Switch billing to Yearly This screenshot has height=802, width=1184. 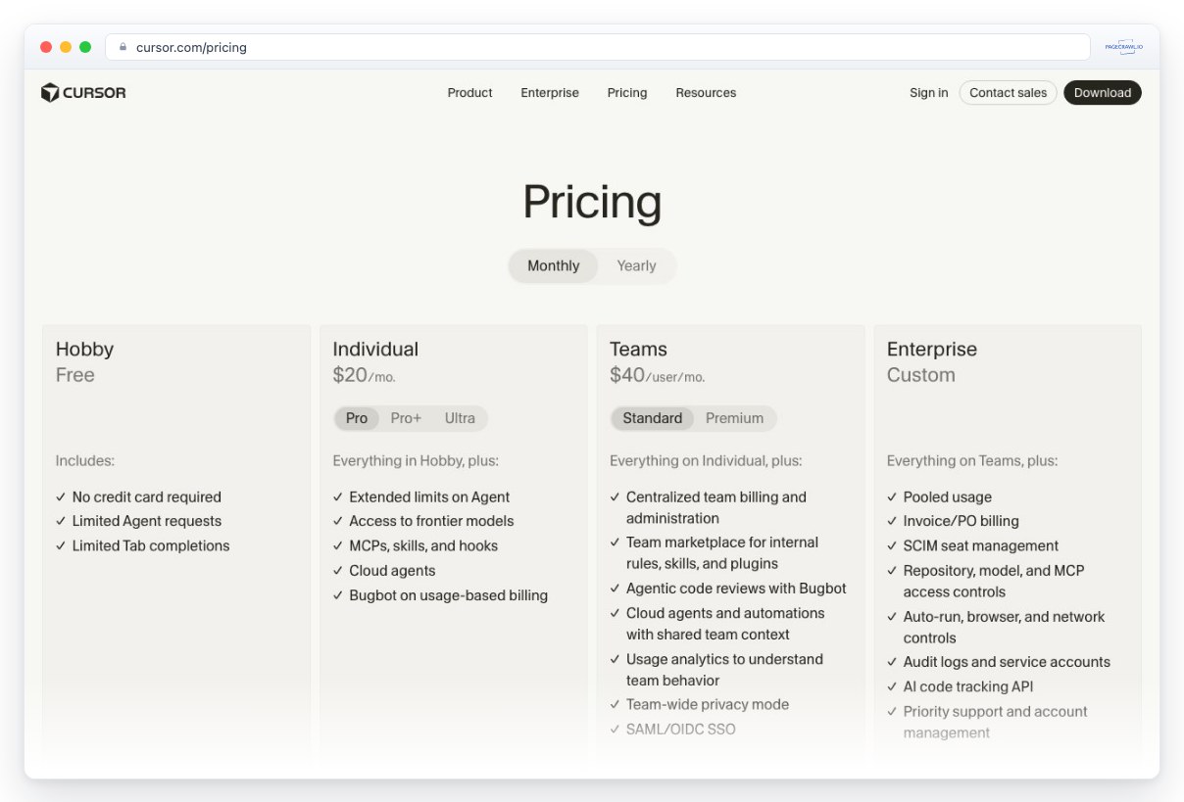tap(636, 265)
